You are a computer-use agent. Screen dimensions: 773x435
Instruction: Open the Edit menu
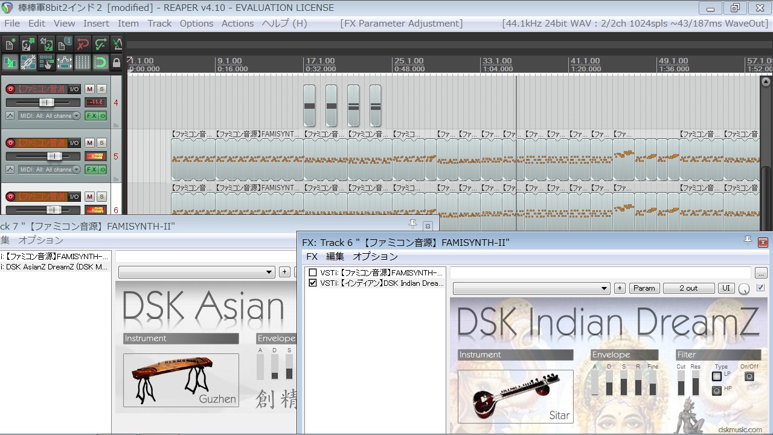[37, 24]
